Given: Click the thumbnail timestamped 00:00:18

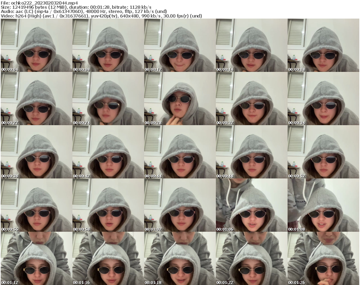Looking at the screenshot, I should coord(324,46).
